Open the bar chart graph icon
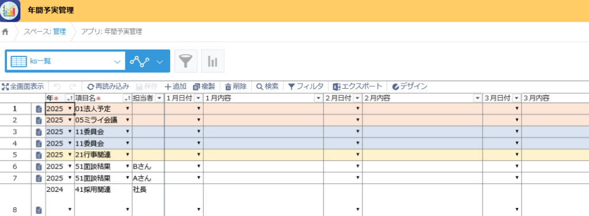Viewport: 589px width, 216px height. pos(213,61)
